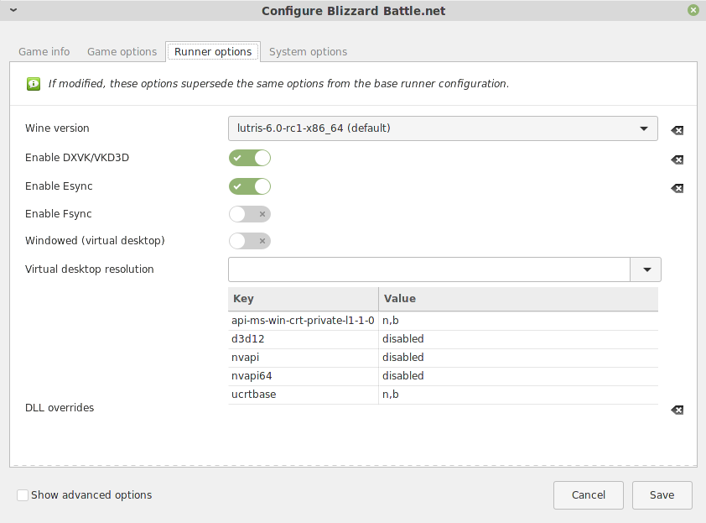Edit the value for nvapi64 row

point(518,376)
